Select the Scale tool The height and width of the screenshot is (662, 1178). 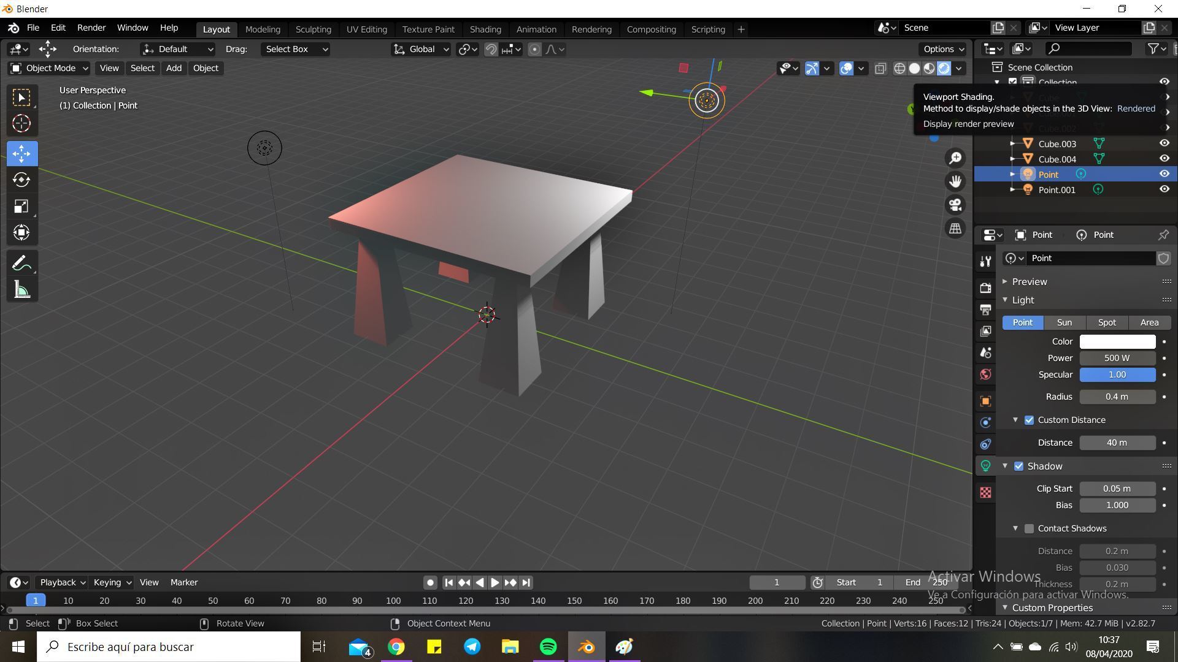pos(21,206)
